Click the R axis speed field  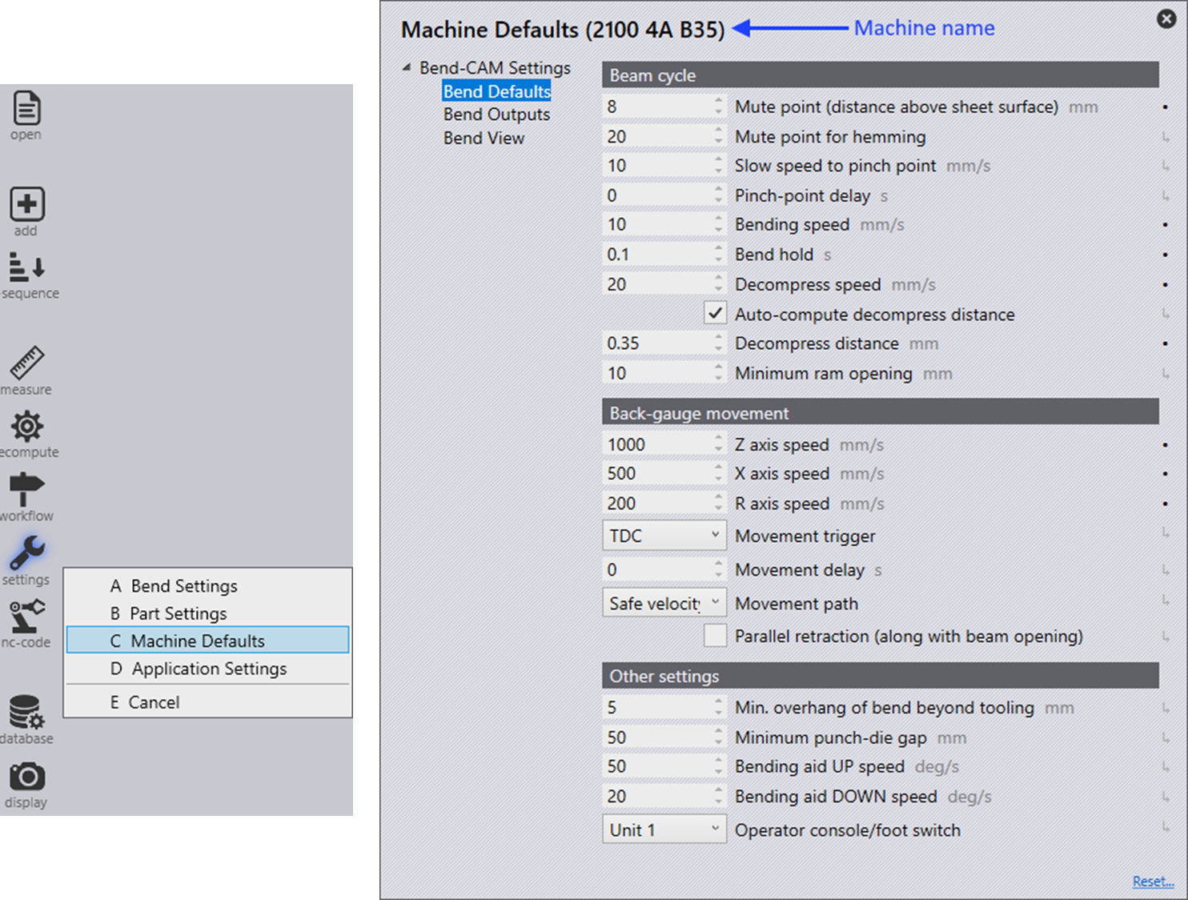point(663,504)
